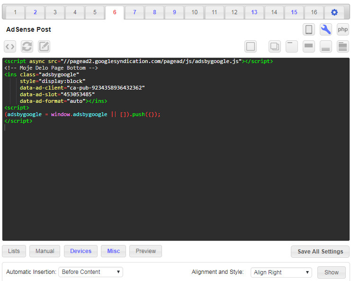The image size is (351, 281).
Task: Open the code tools angle-brackets icon
Action: (10, 46)
